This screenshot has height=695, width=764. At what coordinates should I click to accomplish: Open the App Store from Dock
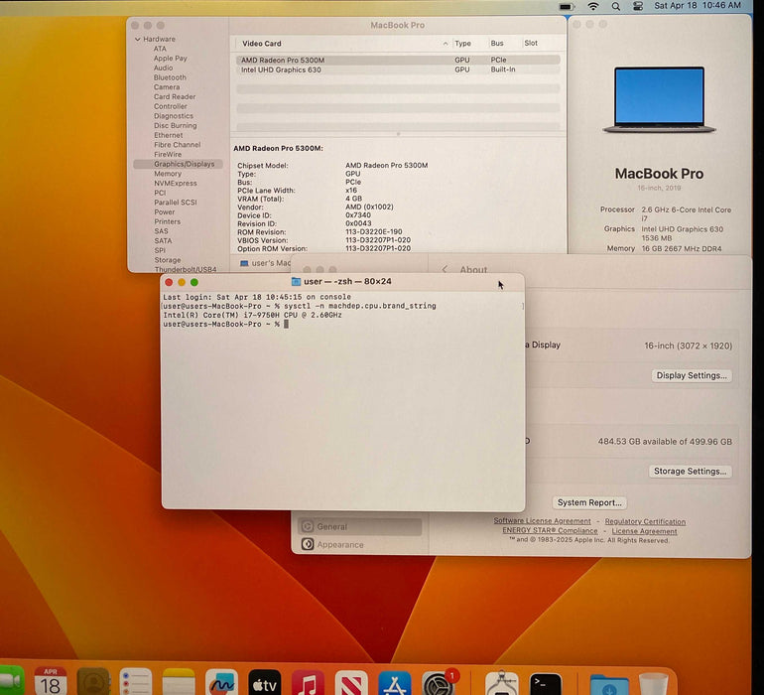point(395,682)
